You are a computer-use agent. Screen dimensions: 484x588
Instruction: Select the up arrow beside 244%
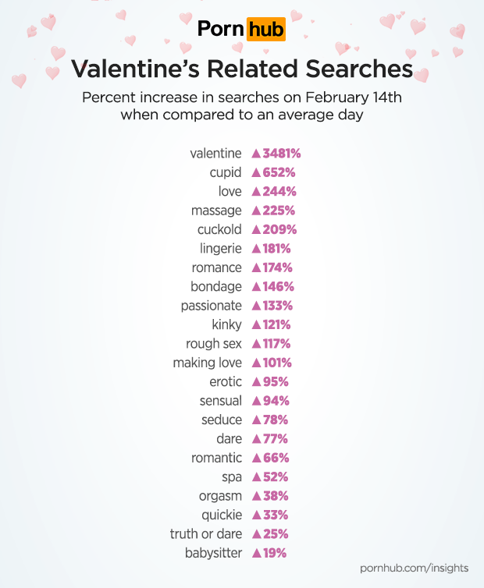[x=255, y=192]
